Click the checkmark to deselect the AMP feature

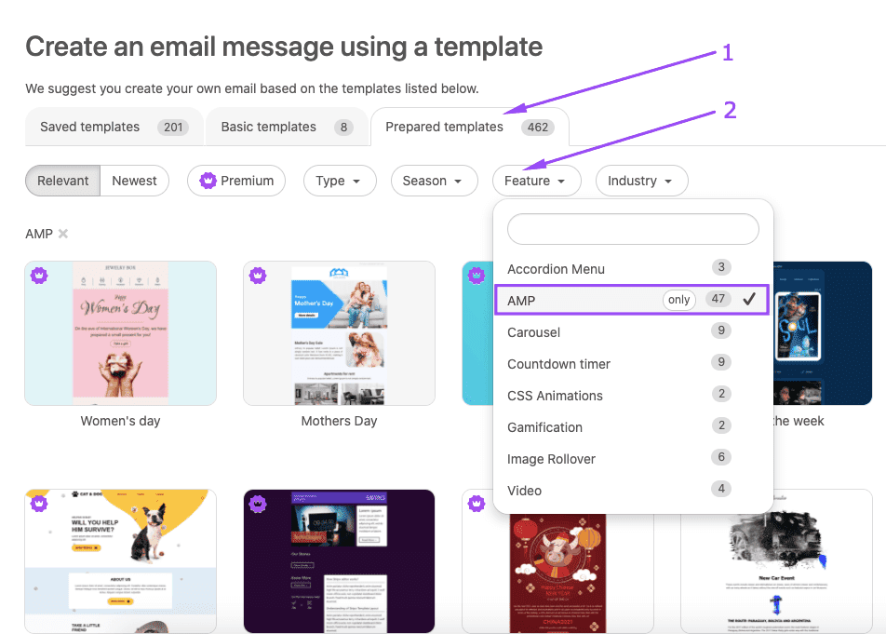749,299
